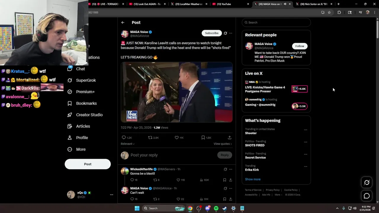Open Spotify from the taskbar
The width and height of the screenshot is (379, 213).
tap(216, 208)
